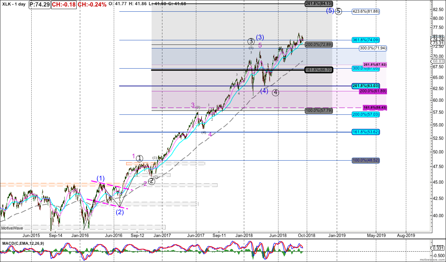Click the blue (1) wave label
This screenshot has width=446, height=262.
pyautogui.click(x=100, y=178)
